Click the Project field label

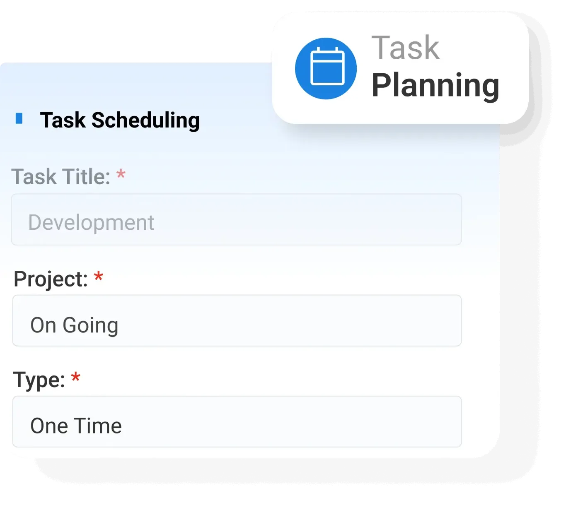click(51, 279)
